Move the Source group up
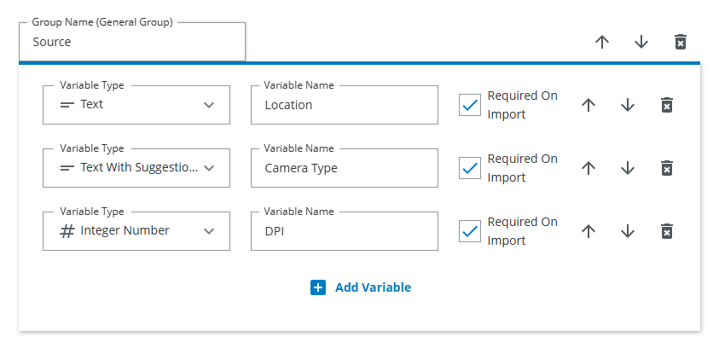719x348 pixels. coord(602,42)
